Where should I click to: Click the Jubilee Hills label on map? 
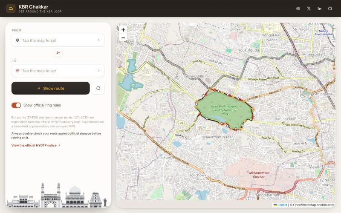(194, 76)
